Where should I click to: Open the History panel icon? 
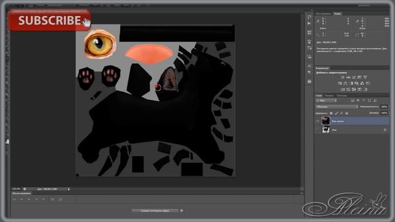309,17
